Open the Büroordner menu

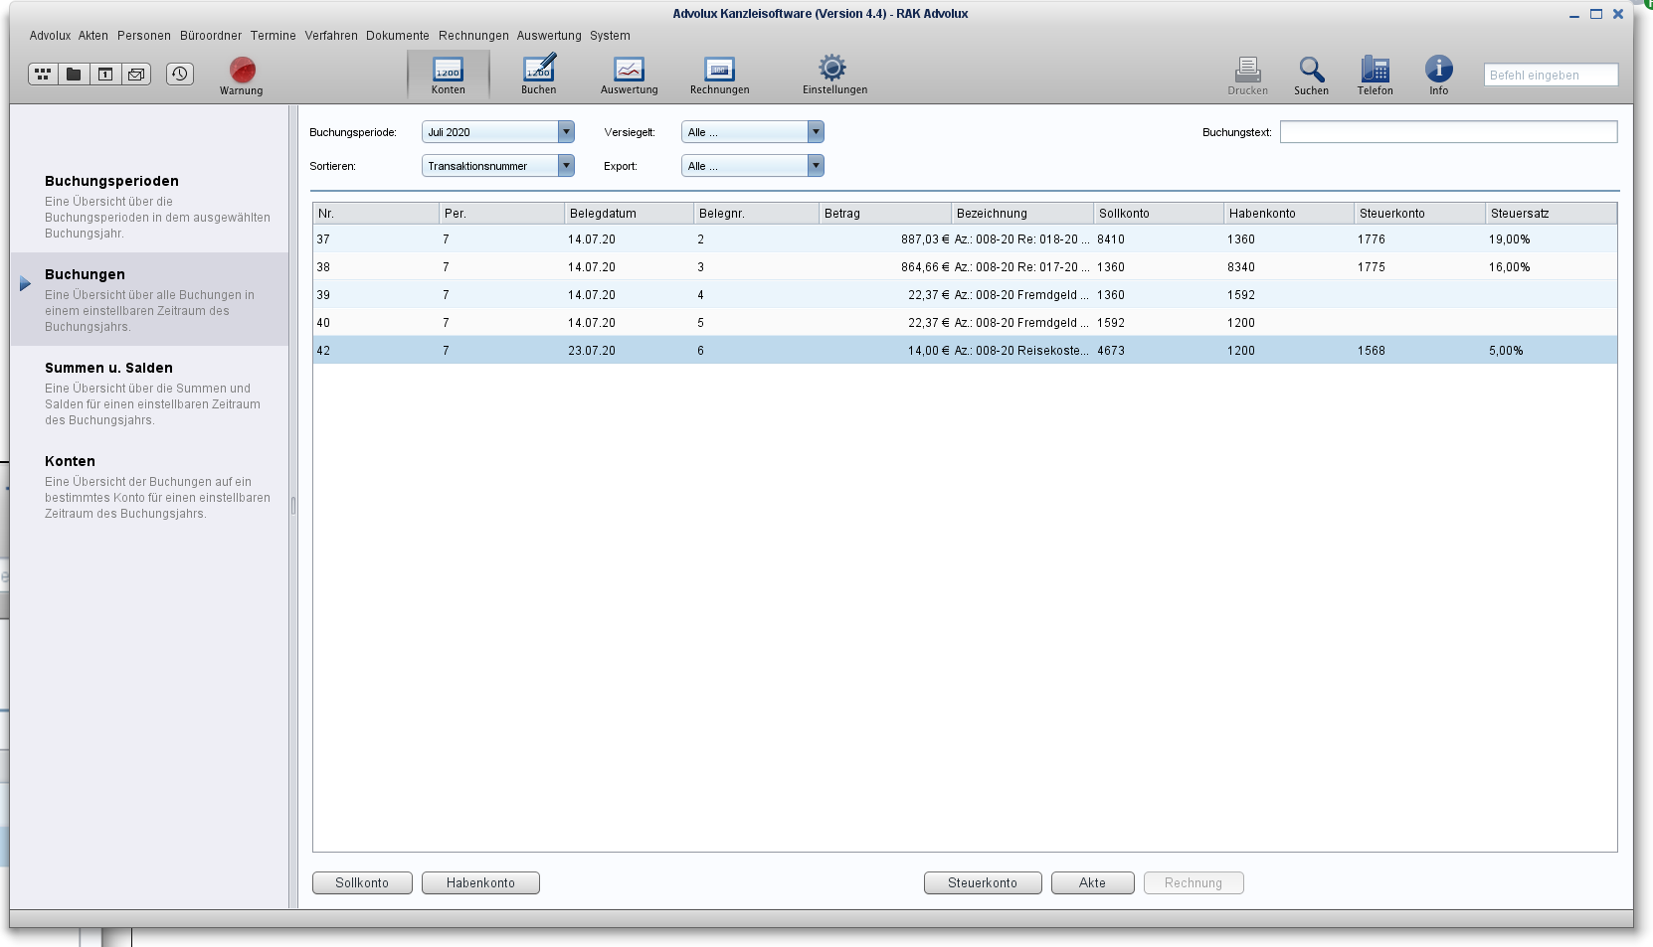[211, 36]
